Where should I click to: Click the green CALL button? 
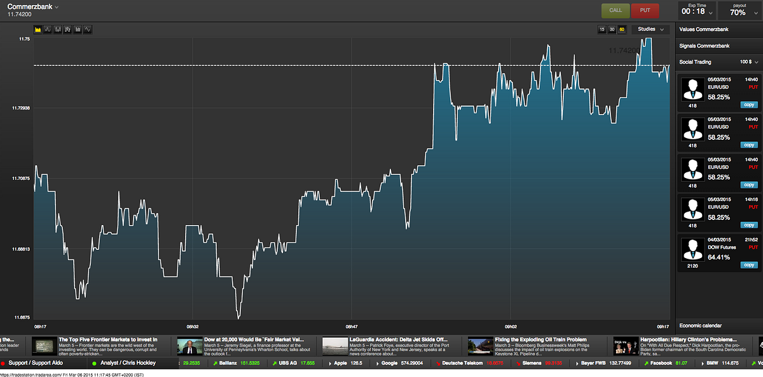pos(615,11)
